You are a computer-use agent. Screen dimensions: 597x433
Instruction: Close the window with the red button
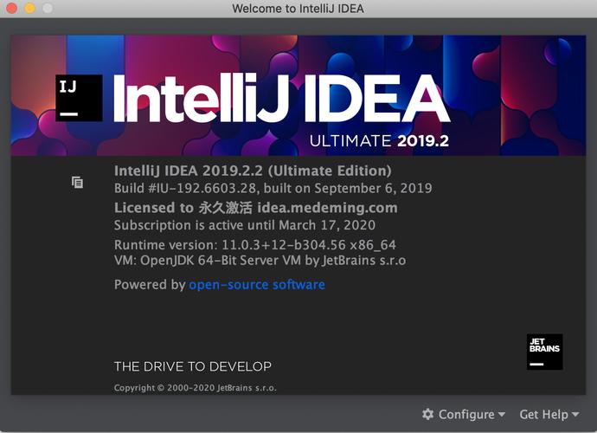(11, 8)
